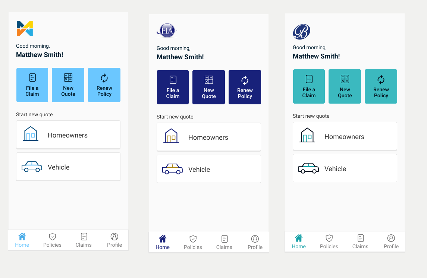The width and height of the screenshot is (427, 278).
Task: Open Profile tab in right mockup's bottom bar
Action: pos(391,241)
